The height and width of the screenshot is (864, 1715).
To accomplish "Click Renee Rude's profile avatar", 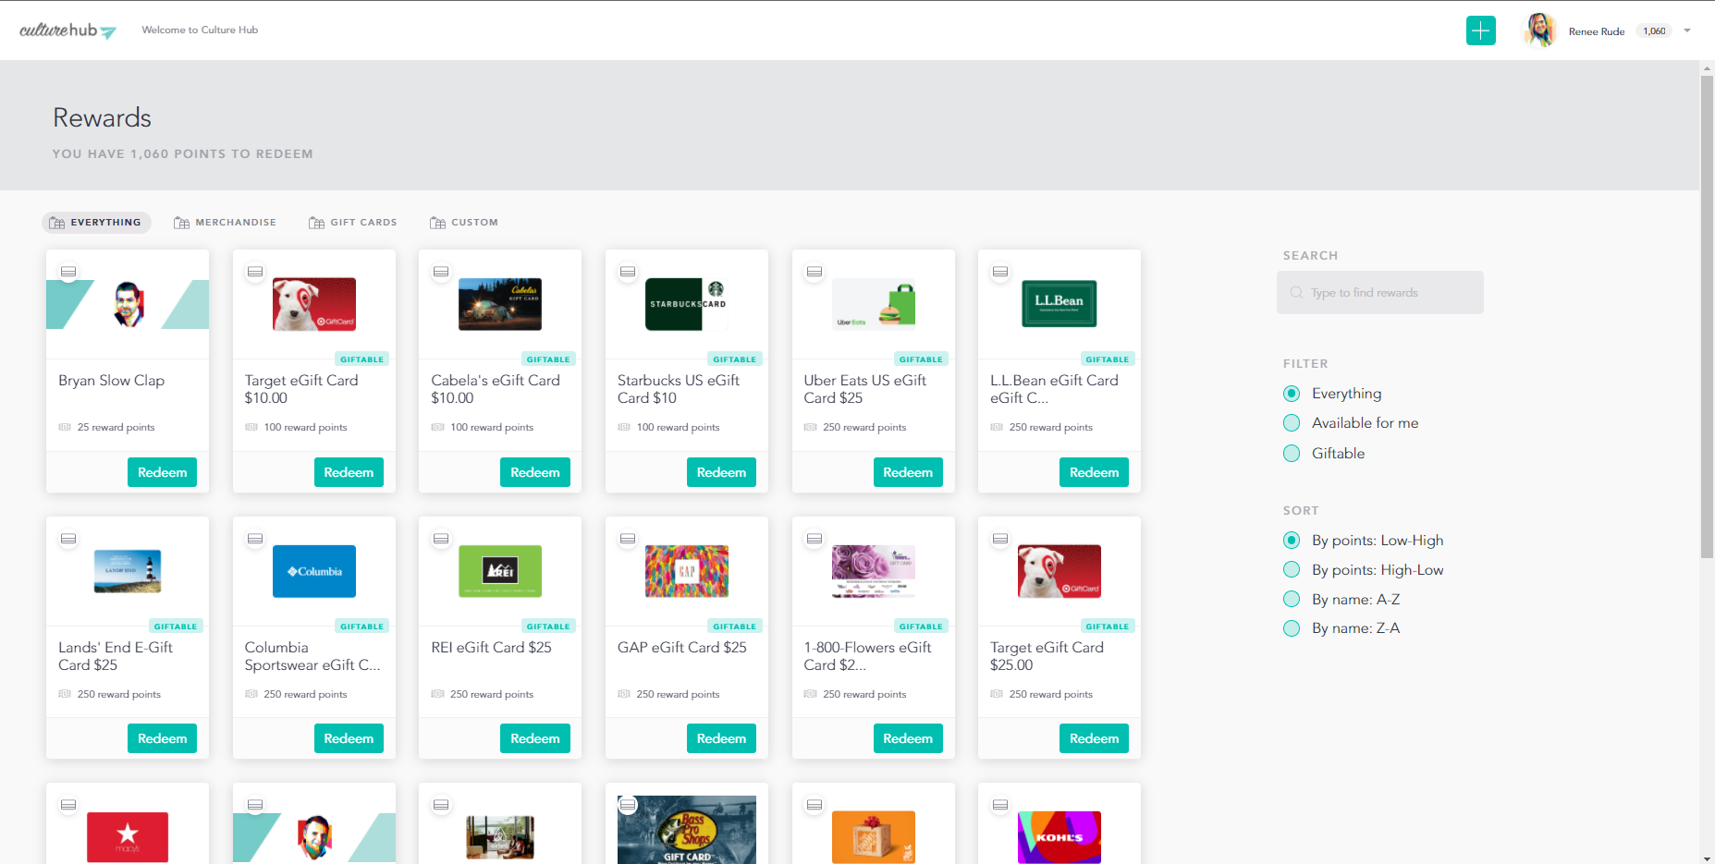I will (x=1539, y=30).
